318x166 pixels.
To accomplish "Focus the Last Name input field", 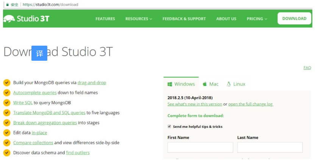I will (x=270, y=147).
